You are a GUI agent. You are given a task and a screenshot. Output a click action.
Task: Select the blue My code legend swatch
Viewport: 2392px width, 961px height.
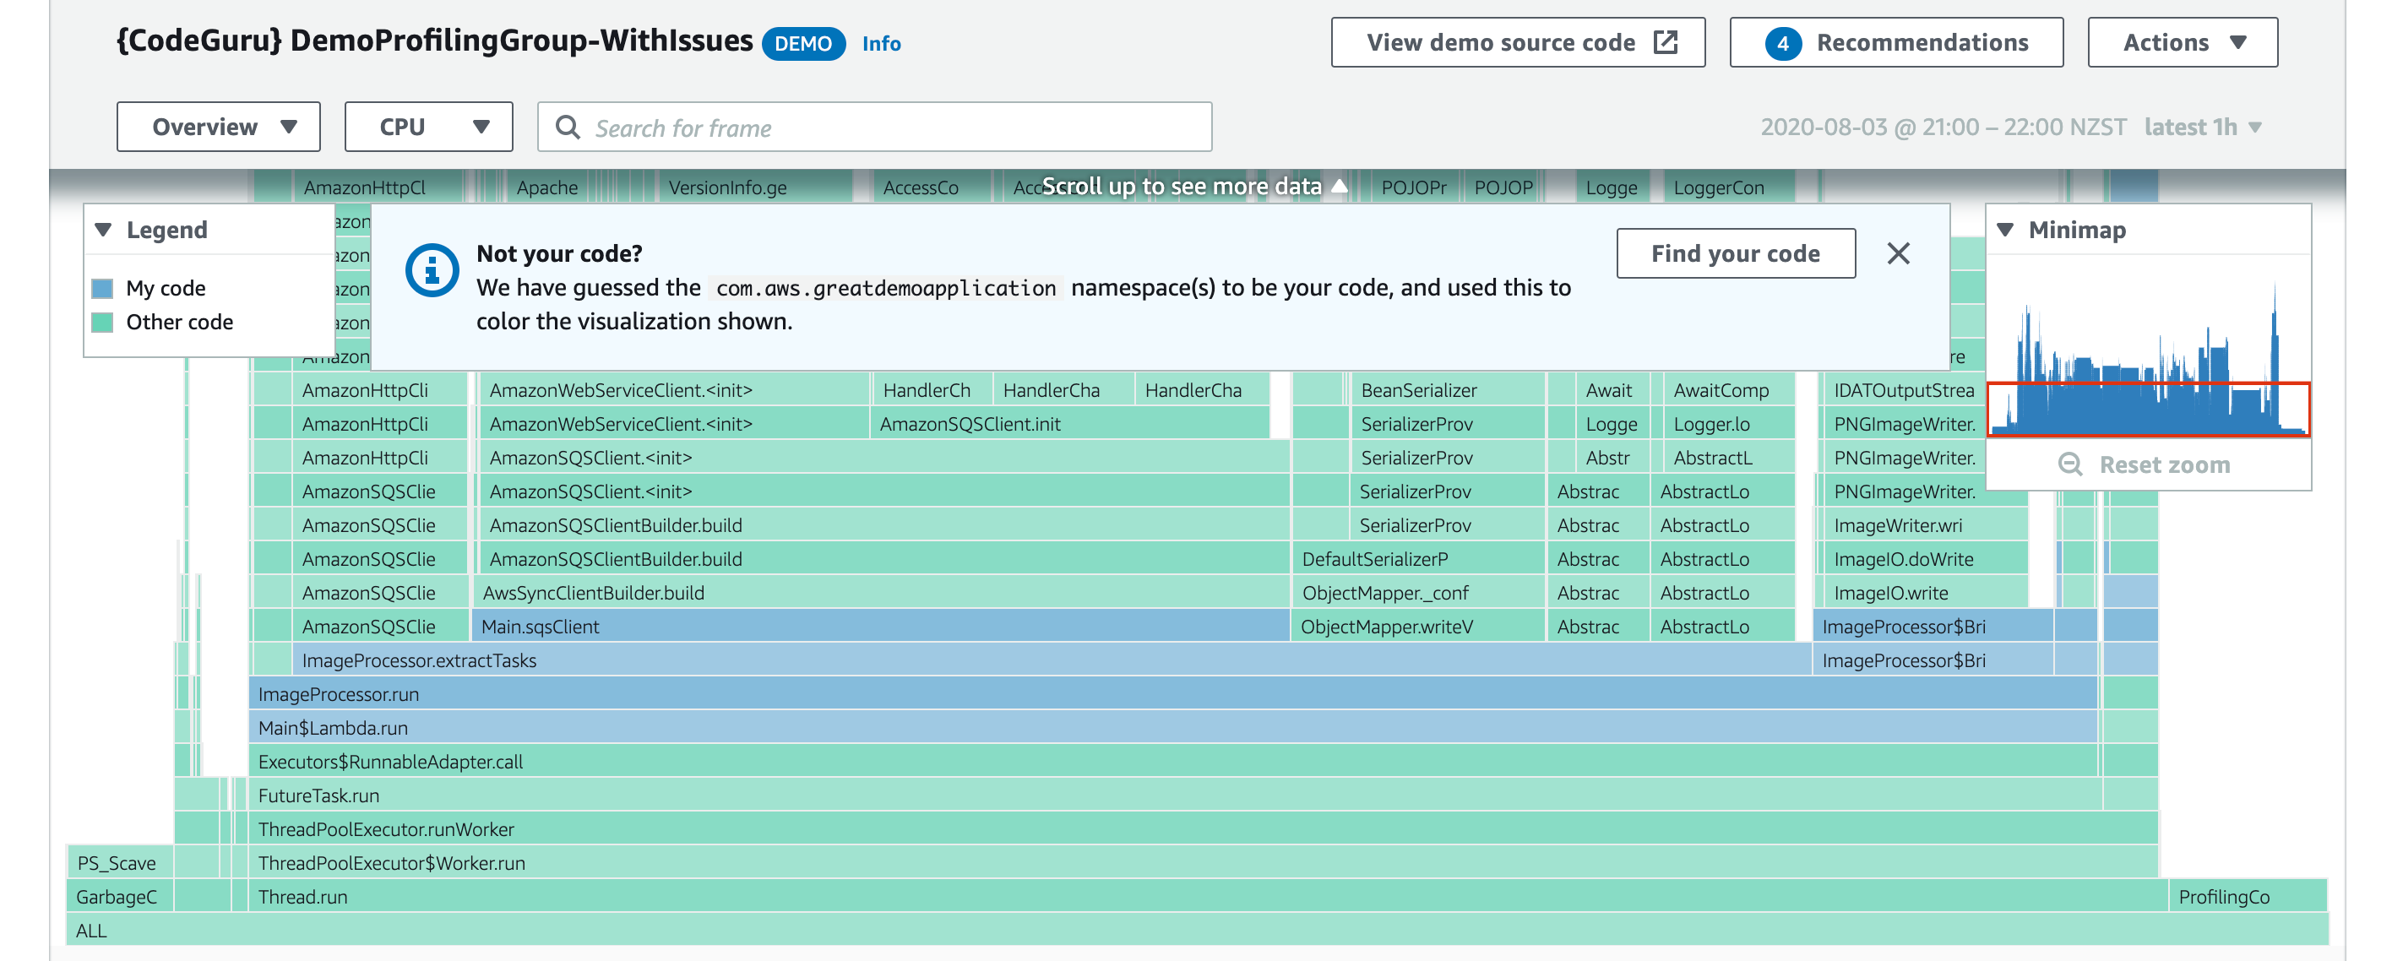point(102,288)
